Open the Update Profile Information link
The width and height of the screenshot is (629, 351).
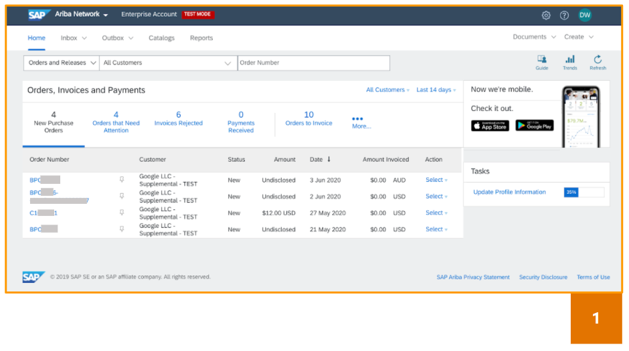click(509, 192)
